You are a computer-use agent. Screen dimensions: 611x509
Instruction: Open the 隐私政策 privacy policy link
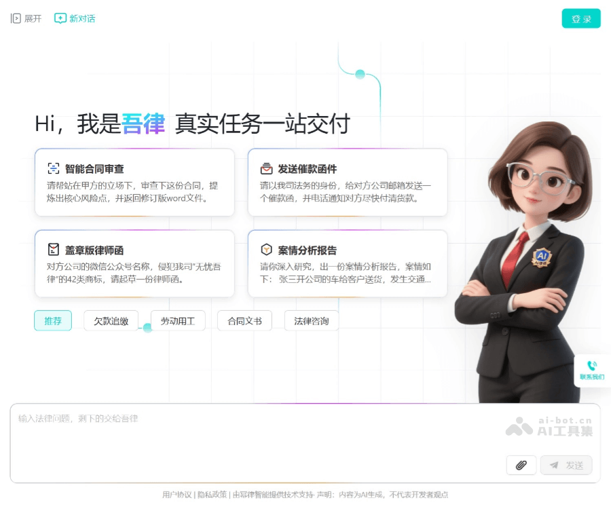[212, 495]
